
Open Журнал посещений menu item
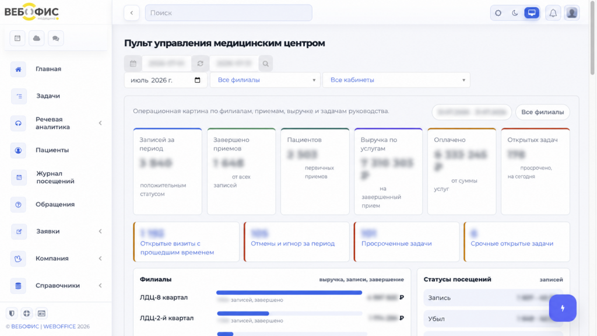click(57, 177)
